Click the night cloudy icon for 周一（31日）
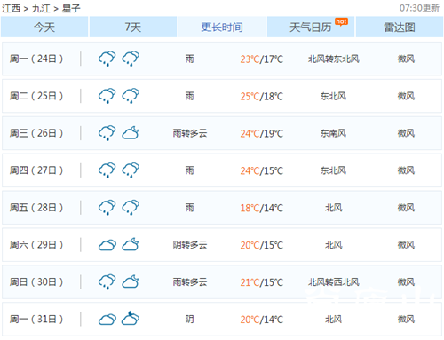Image resolution: width=444 pixels, height=340 pixels. coord(131,318)
